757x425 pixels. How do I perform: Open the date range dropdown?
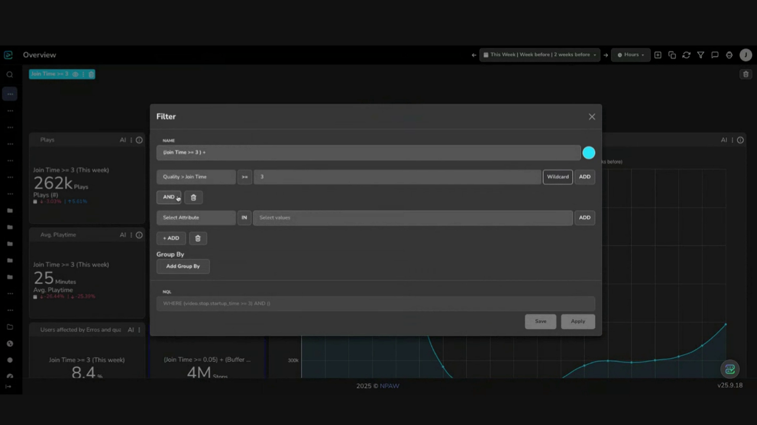click(540, 55)
